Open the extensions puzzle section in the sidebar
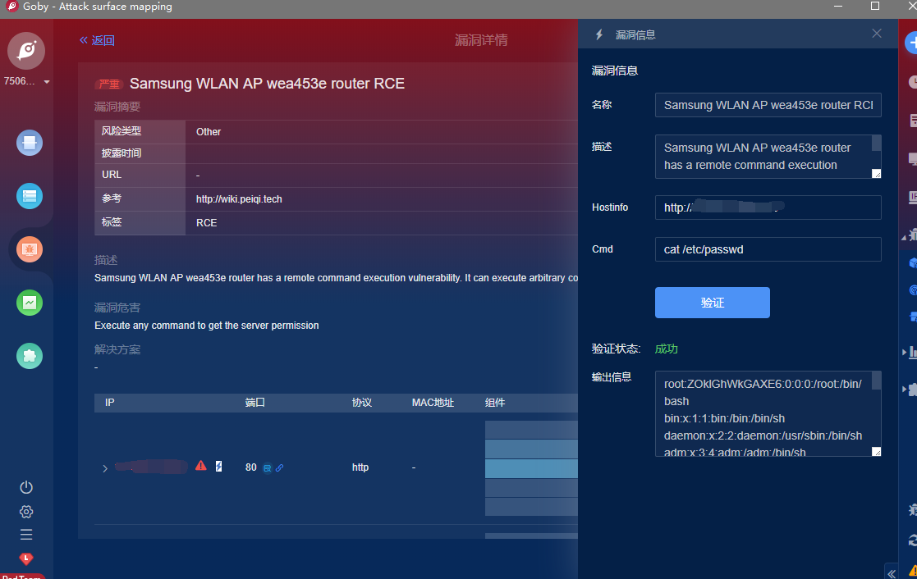 [30, 356]
